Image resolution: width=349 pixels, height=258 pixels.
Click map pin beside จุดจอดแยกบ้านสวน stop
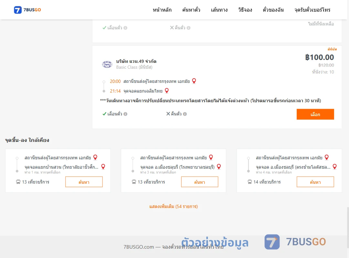tap(103, 166)
